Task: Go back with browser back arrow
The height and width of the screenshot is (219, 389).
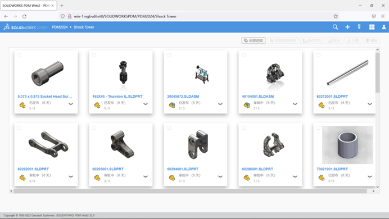Action: tap(6, 16)
